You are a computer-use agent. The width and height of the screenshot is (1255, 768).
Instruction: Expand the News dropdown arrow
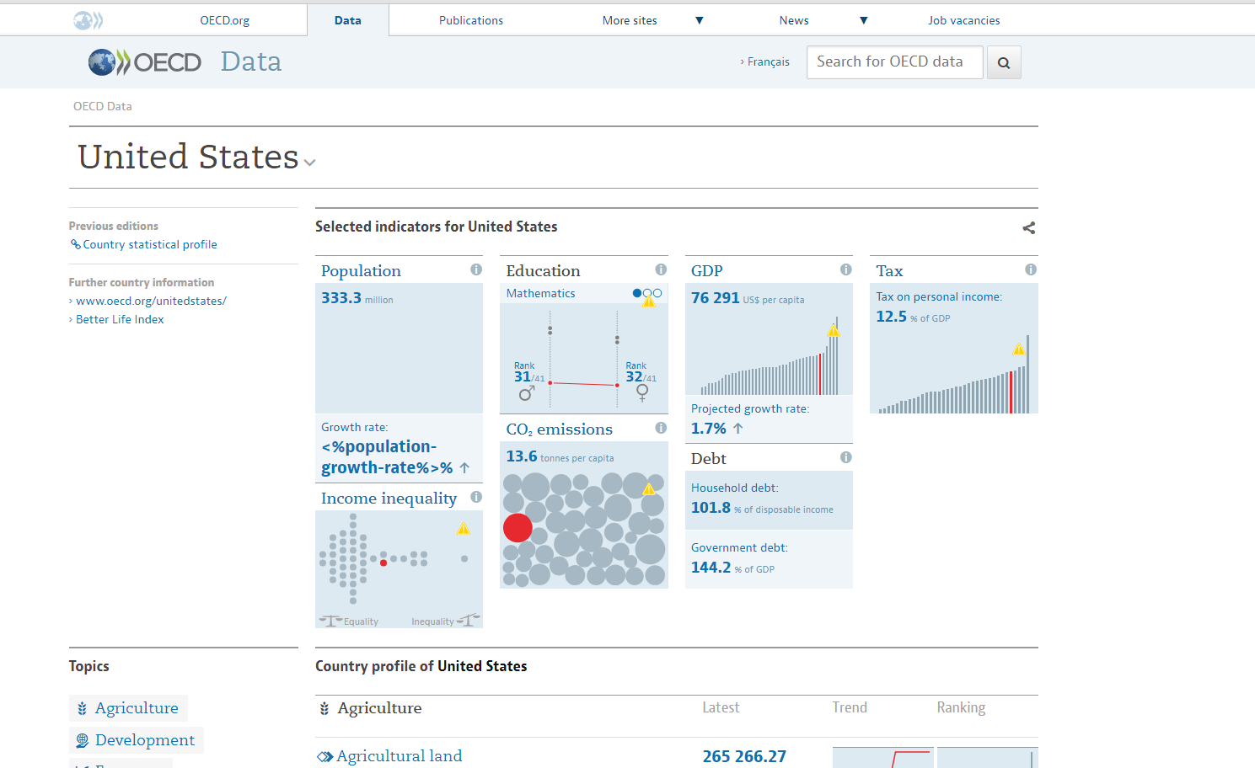pyautogui.click(x=863, y=20)
